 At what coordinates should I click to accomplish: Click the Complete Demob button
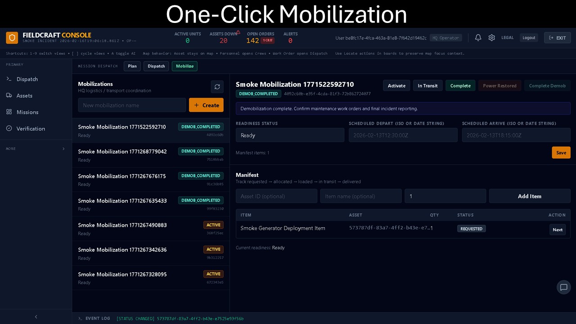[x=547, y=85]
